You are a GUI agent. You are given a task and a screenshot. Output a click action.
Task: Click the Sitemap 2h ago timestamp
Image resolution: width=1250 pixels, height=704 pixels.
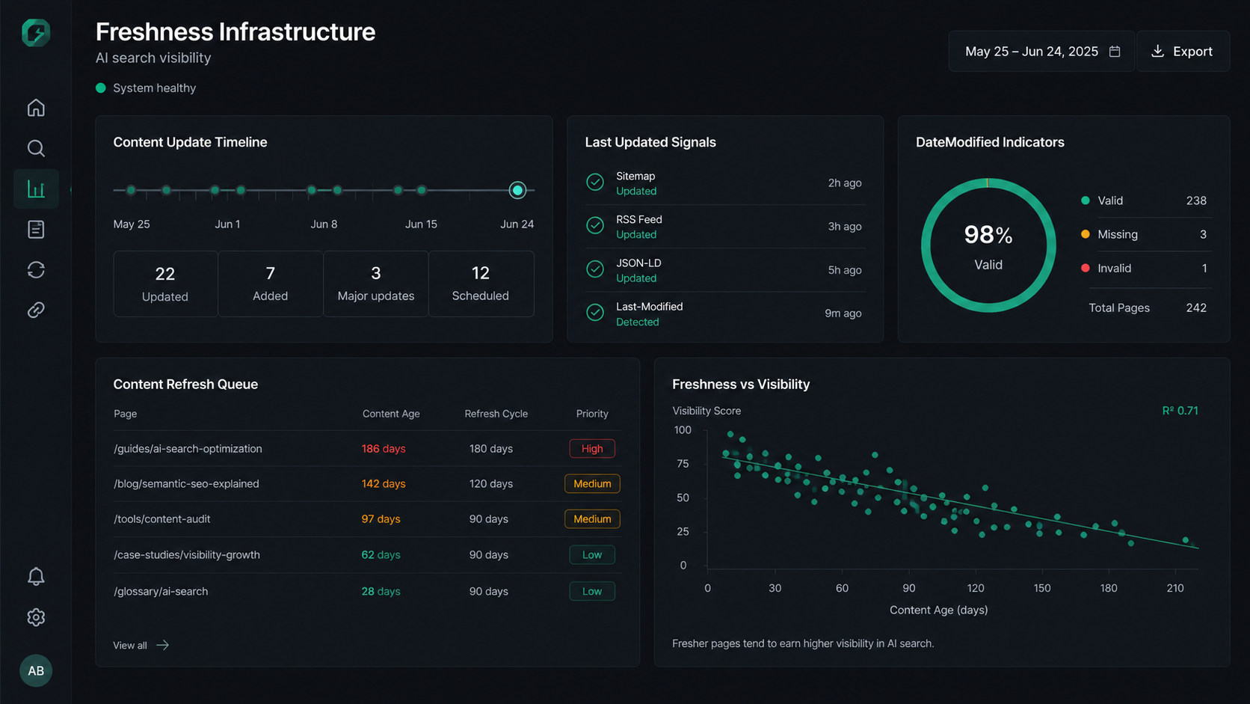[845, 183]
